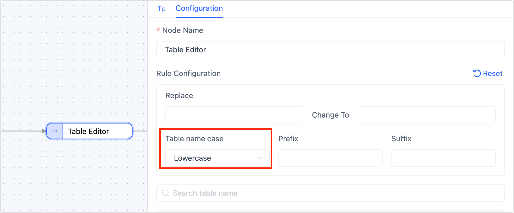Focus the Change To text field

click(x=426, y=115)
